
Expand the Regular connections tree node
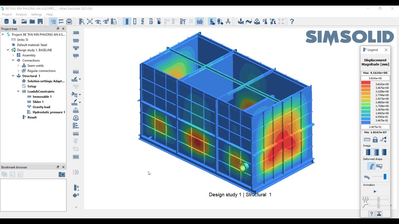tap(18, 71)
